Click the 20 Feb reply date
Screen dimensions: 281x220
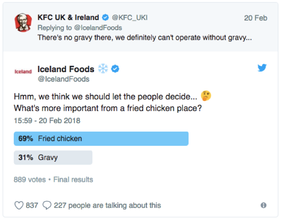tap(255, 18)
